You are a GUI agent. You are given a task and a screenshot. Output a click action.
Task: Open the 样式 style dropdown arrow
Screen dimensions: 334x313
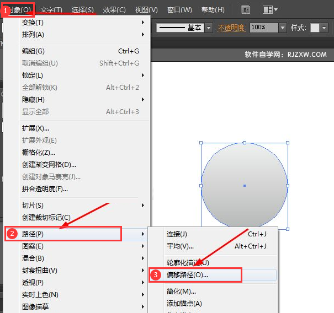324,28
